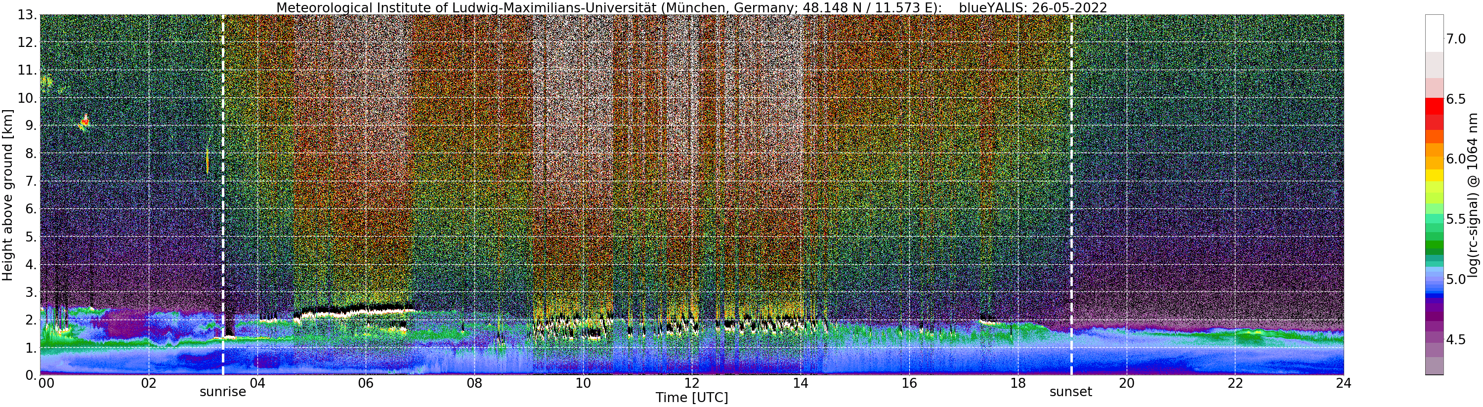This screenshot has height=407, width=1483.
Task: Click the y-axis tick label '6.'
Action: point(31,209)
